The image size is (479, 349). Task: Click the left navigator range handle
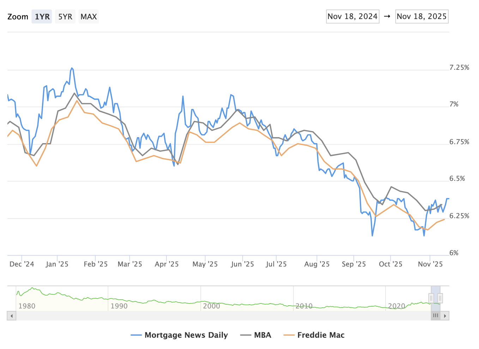pos(431,298)
